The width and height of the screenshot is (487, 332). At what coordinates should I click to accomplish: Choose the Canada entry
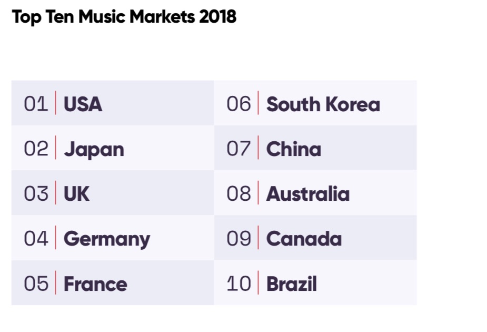click(x=304, y=239)
